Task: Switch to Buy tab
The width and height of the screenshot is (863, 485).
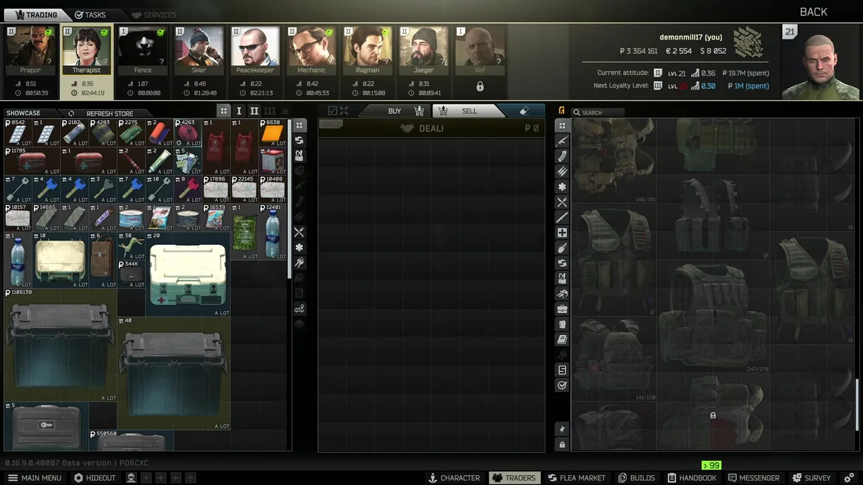Action: (394, 111)
